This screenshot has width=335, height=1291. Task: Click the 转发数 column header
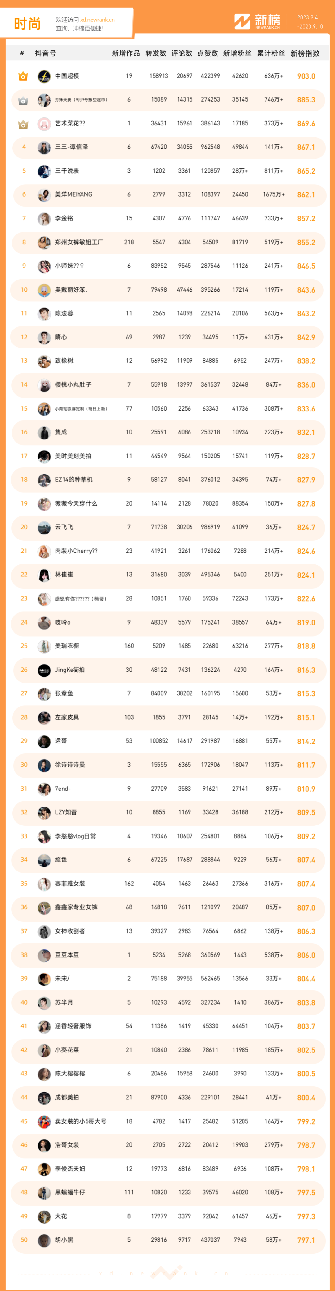[156, 53]
